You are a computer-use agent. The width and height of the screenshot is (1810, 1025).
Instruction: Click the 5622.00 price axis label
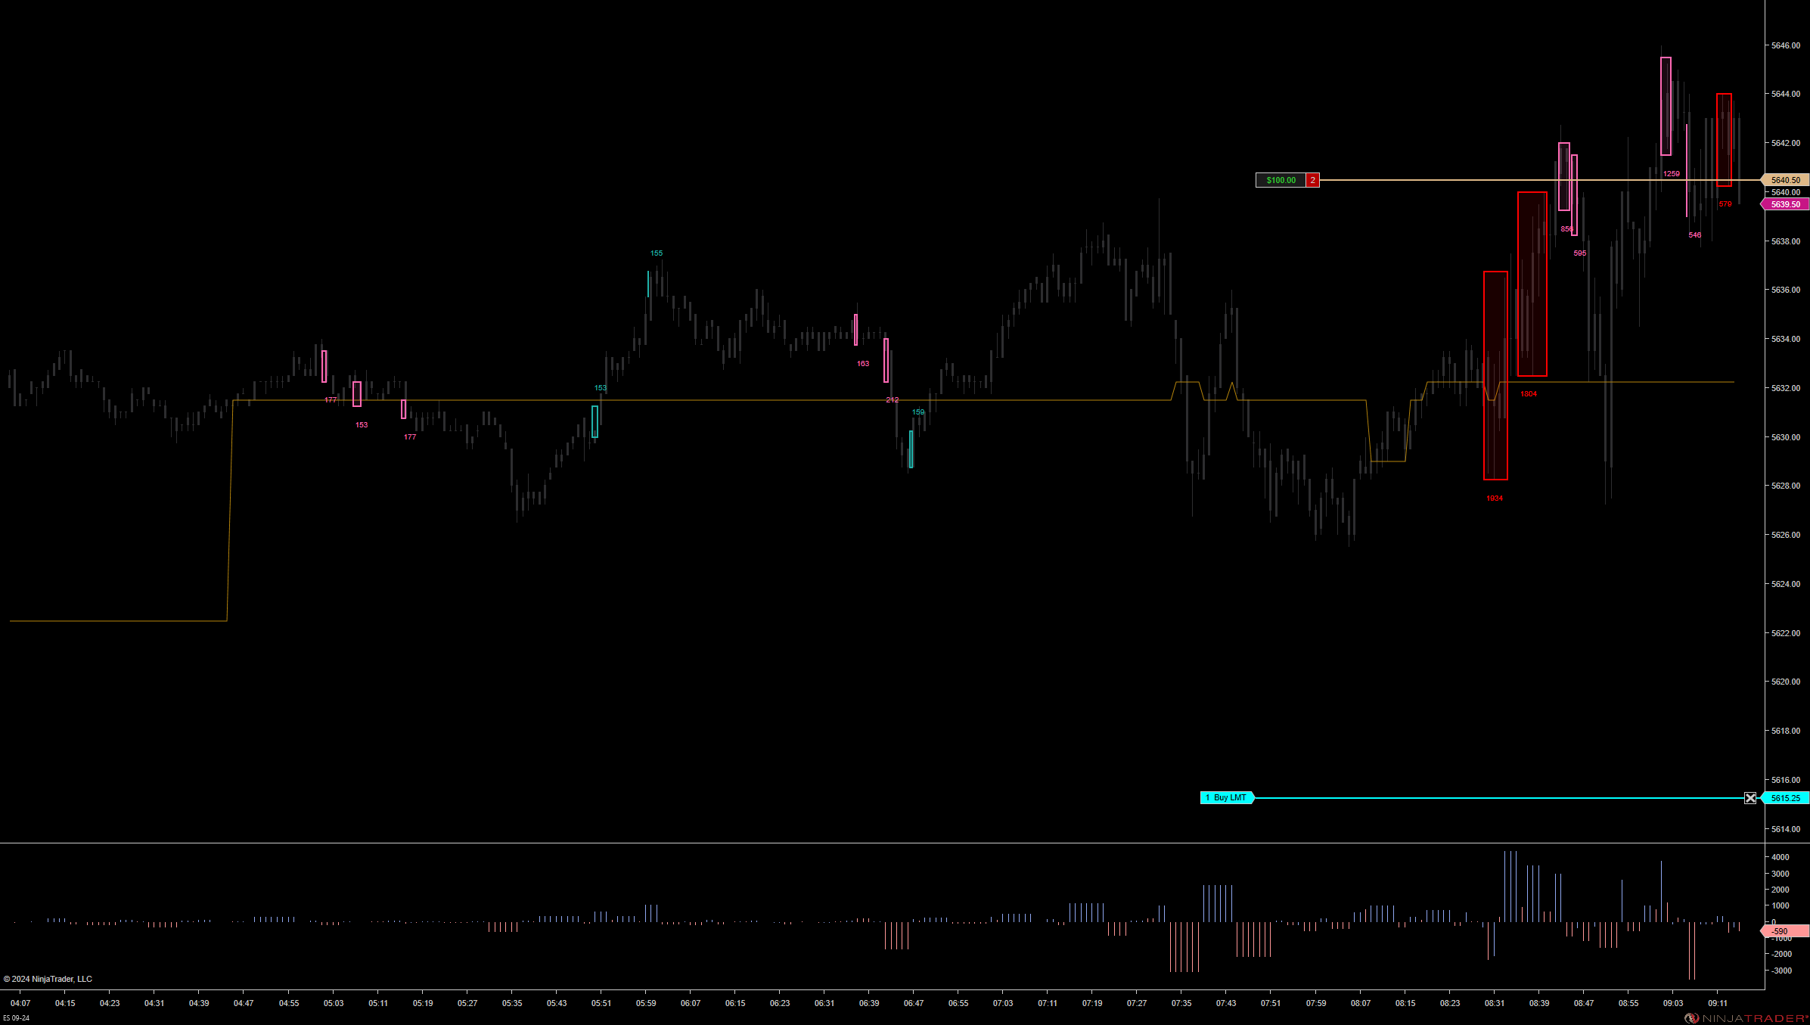tap(1785, 633)
